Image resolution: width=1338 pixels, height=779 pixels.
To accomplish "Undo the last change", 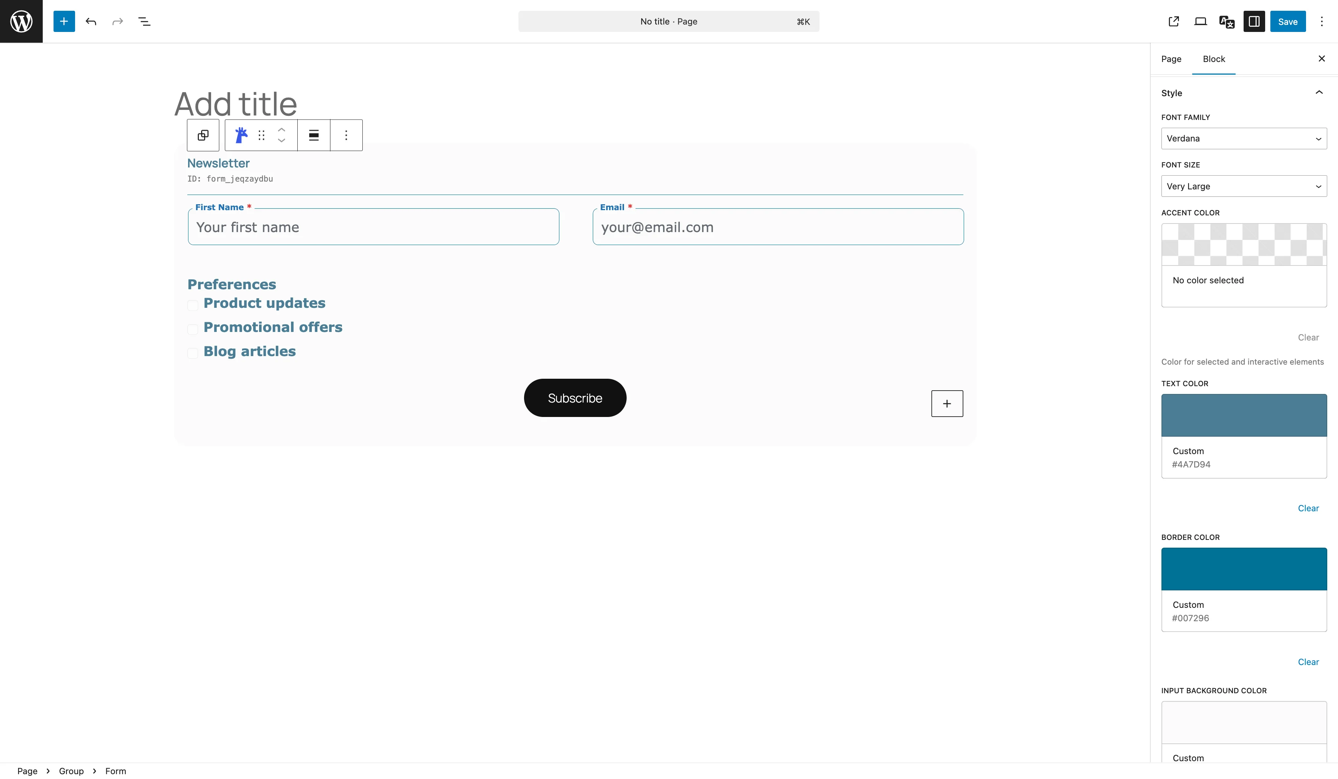I will (x=91, y=21).
